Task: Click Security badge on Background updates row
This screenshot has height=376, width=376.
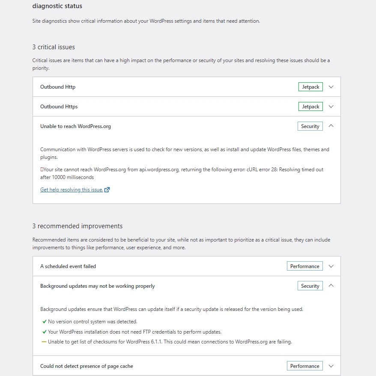Action: (x=310, y=286)
